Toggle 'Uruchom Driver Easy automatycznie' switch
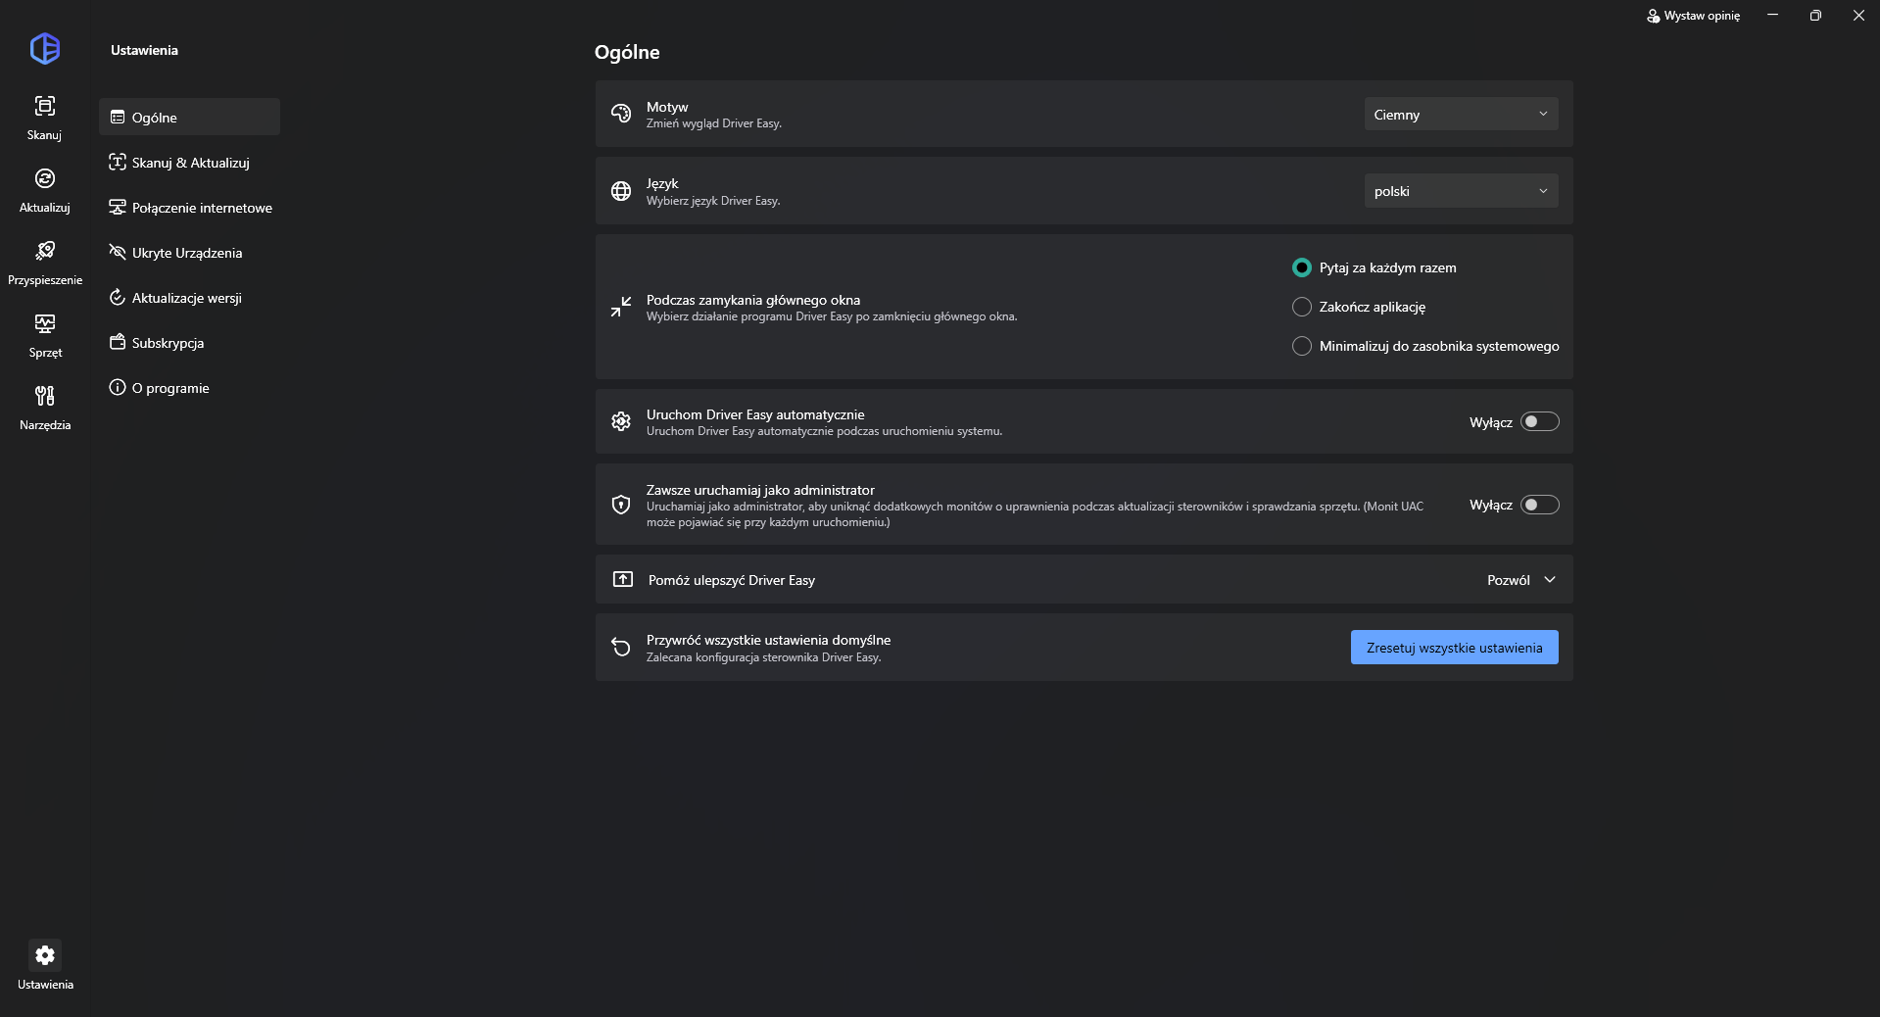Screen dimensions: 1880x1017 1539,421
